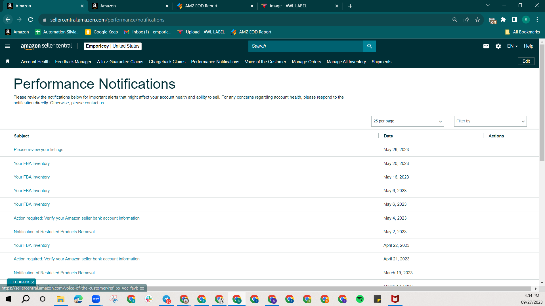Open a new browser tab
Image resolution: width=545 pixels, height=306 pixels.
(x=350, y=6)
